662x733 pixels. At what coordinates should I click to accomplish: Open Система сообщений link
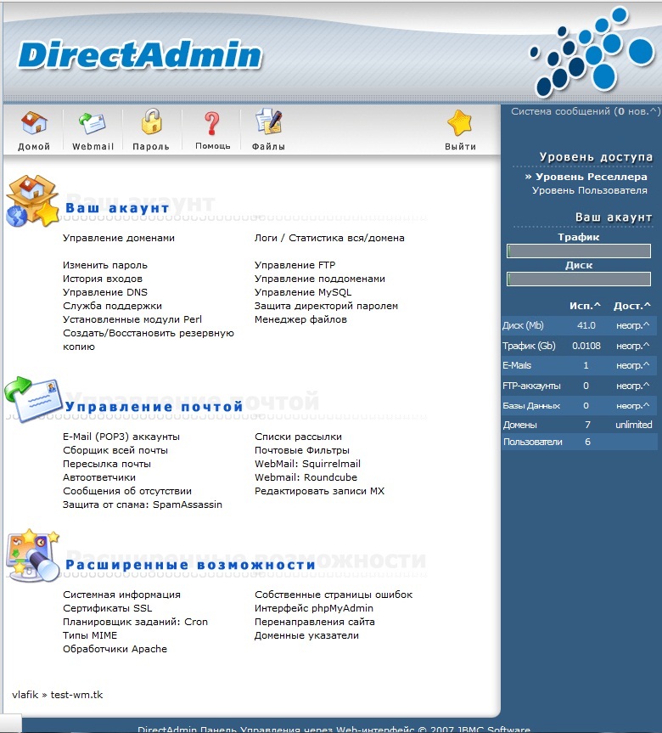[586, 111]
